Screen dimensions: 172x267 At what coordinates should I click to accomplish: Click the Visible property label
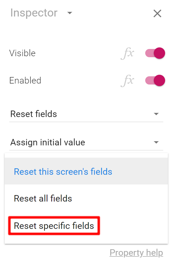point(22,53)
